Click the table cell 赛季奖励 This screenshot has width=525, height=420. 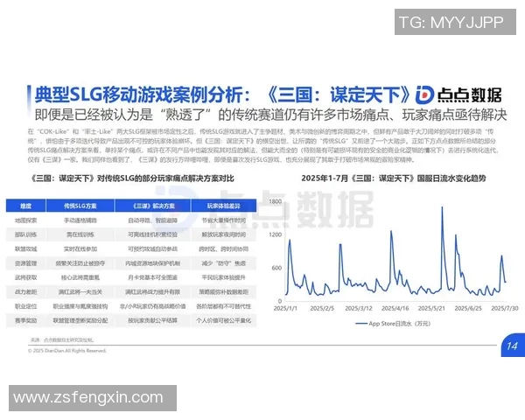pyautogui.click(x=25, y=320)
